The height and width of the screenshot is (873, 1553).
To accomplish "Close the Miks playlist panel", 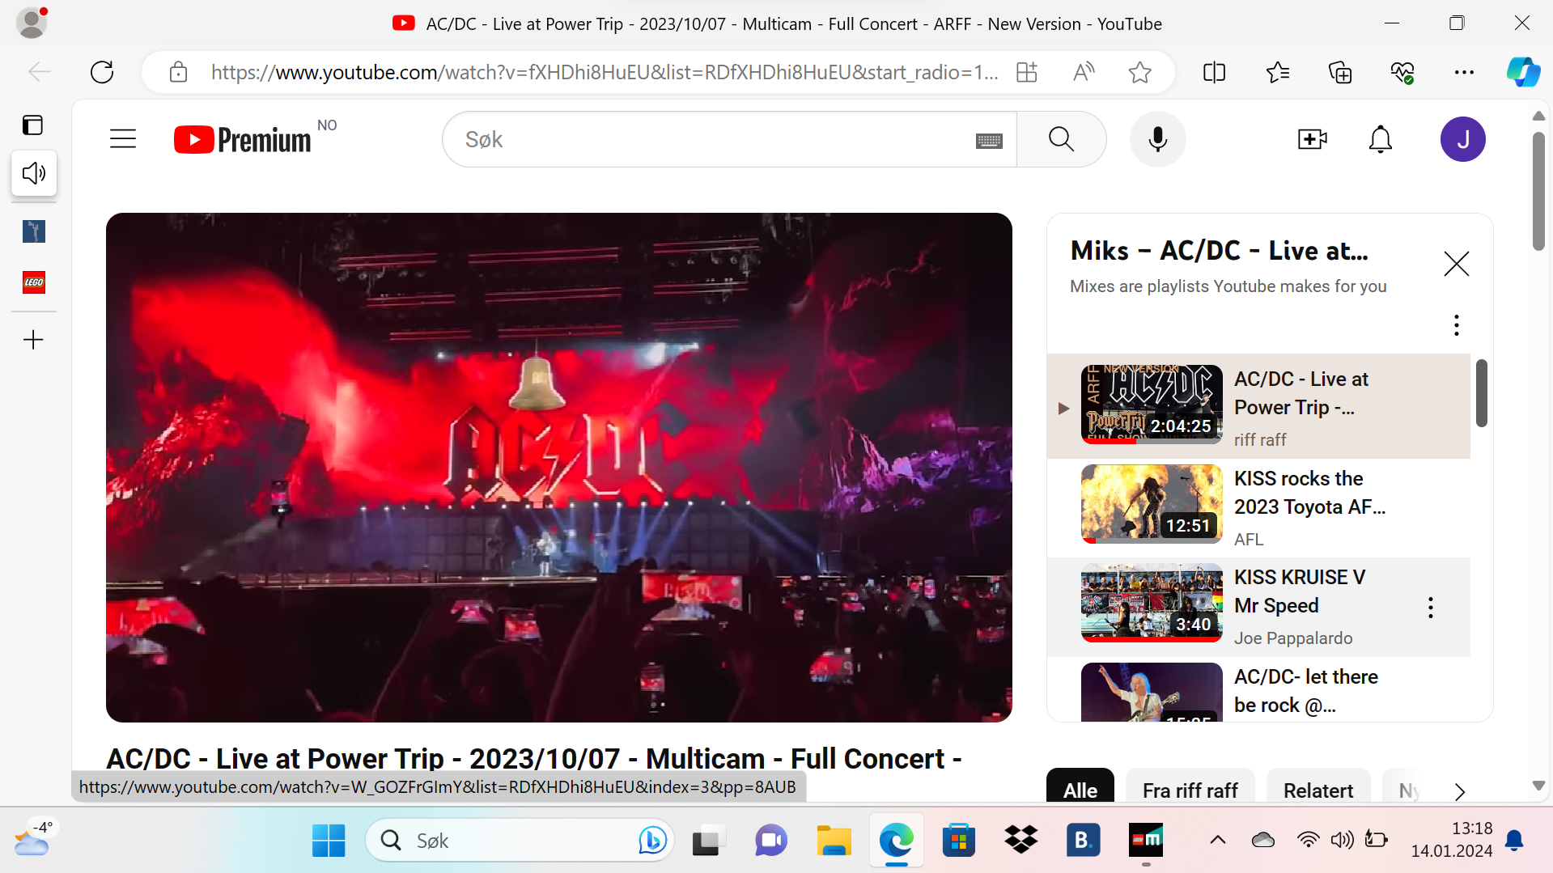I will tap(1457, 264).
